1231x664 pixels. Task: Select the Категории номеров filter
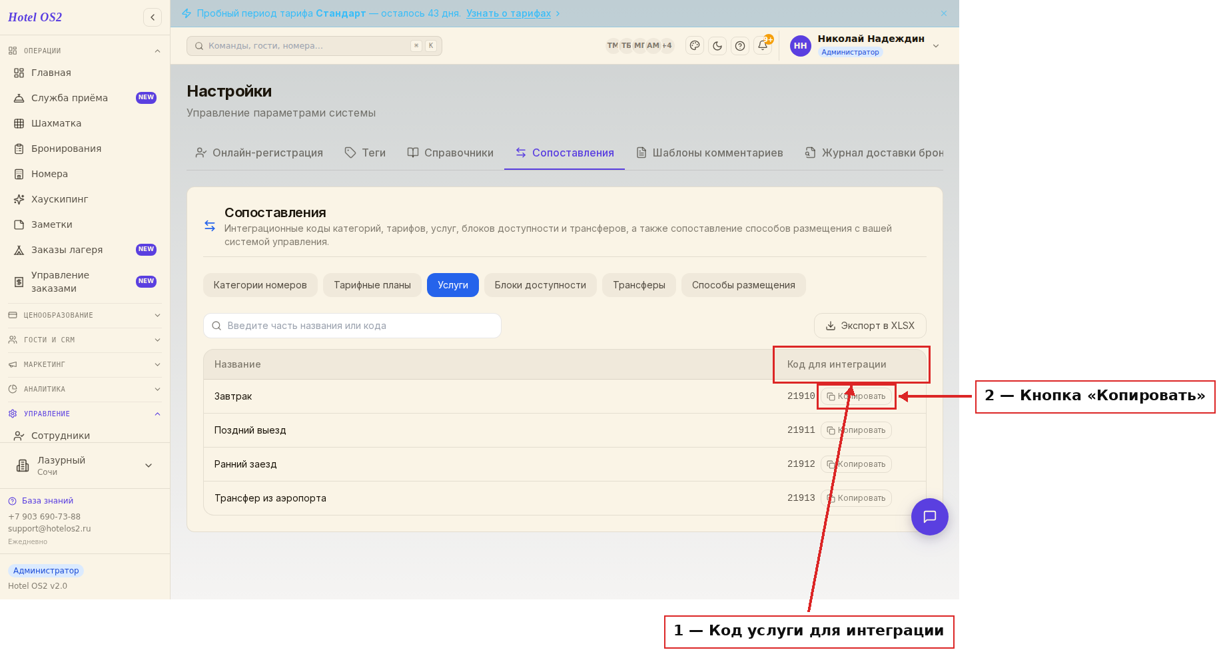click(260, 285)
